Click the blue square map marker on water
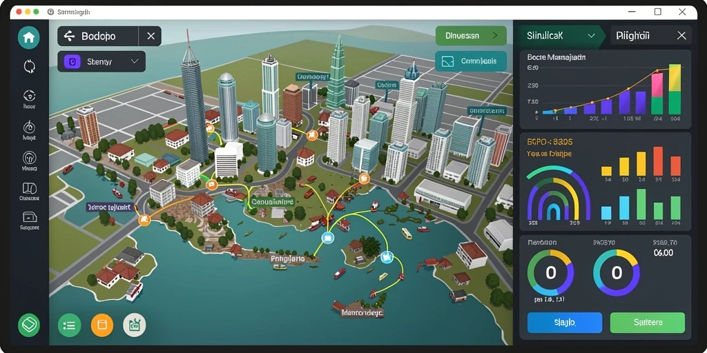707x353 pixels. [x=328, y=238]
